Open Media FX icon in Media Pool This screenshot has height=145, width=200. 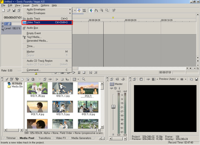pos(50,79)
